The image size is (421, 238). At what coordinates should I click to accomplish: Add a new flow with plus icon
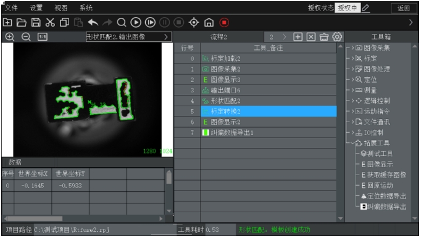click(298, 37)
